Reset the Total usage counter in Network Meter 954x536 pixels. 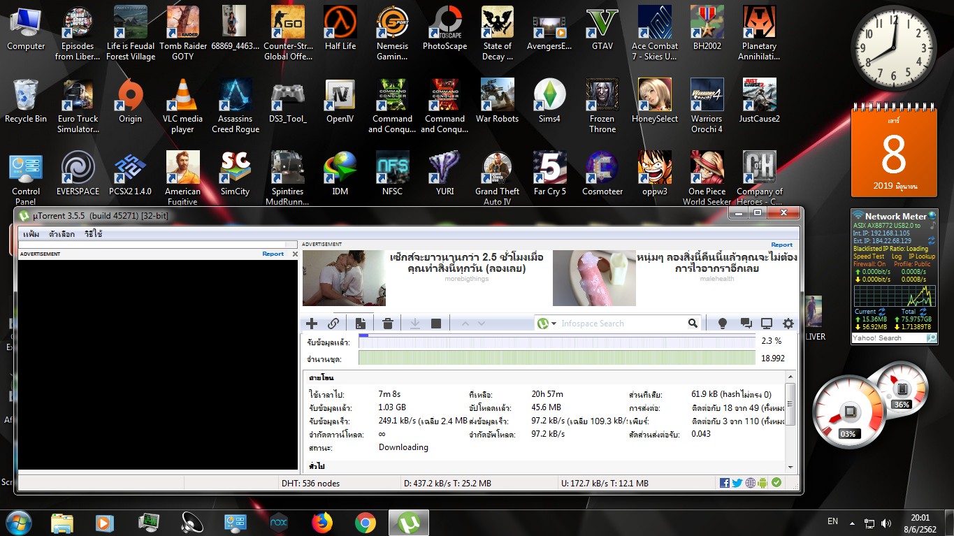click(922, 311)
